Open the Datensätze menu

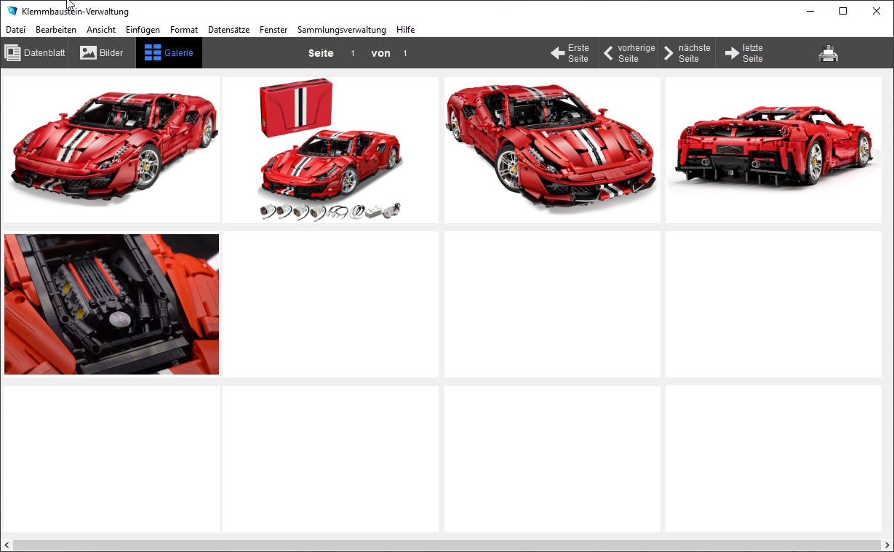228,30
